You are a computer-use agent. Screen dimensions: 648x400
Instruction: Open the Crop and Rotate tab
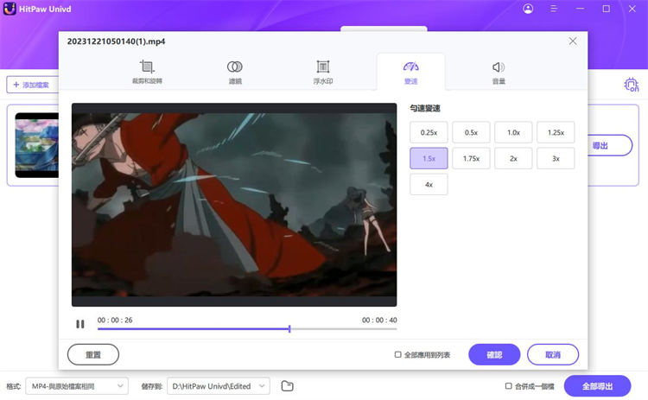[147, 72]
